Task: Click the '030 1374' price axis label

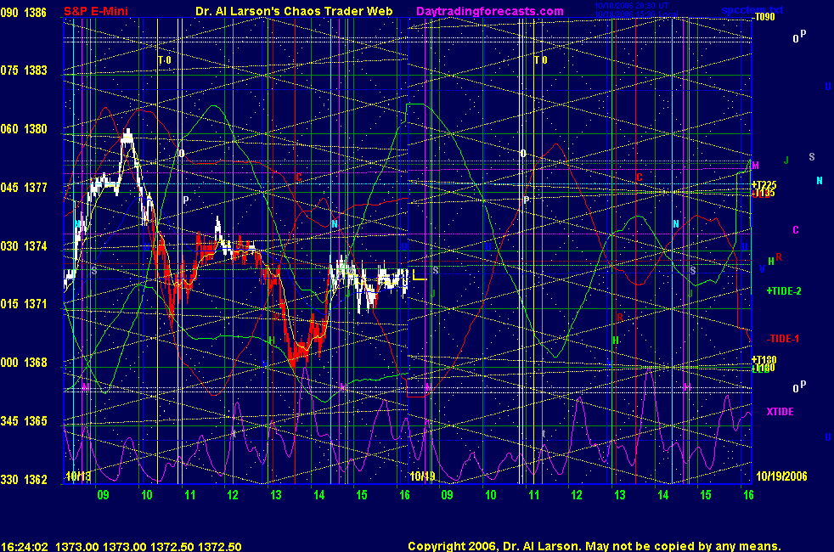Action: [x=24, y=245]
